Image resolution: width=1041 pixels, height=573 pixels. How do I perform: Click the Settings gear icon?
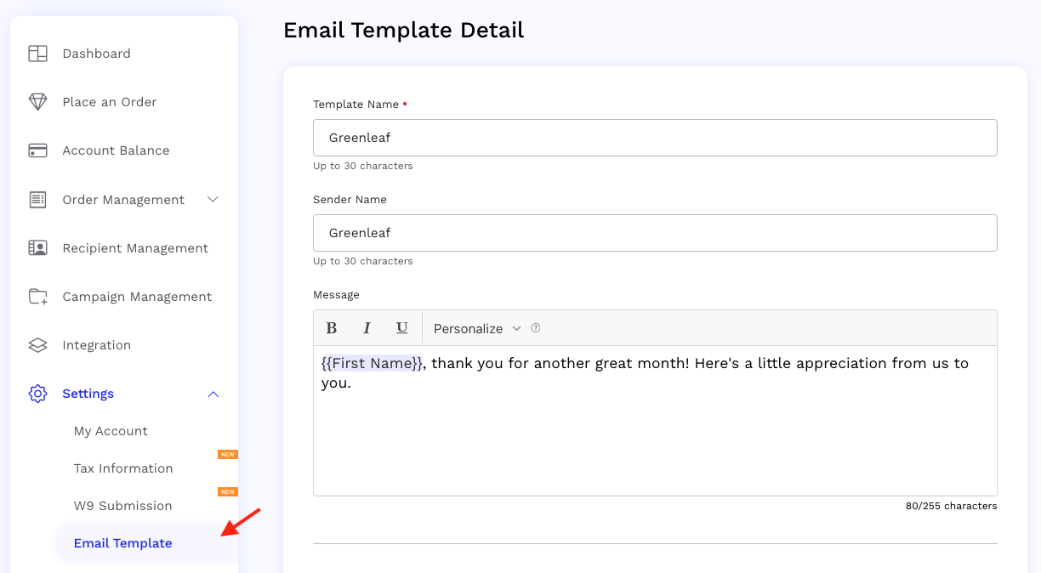pyautogui.click(x=37, y=393)
